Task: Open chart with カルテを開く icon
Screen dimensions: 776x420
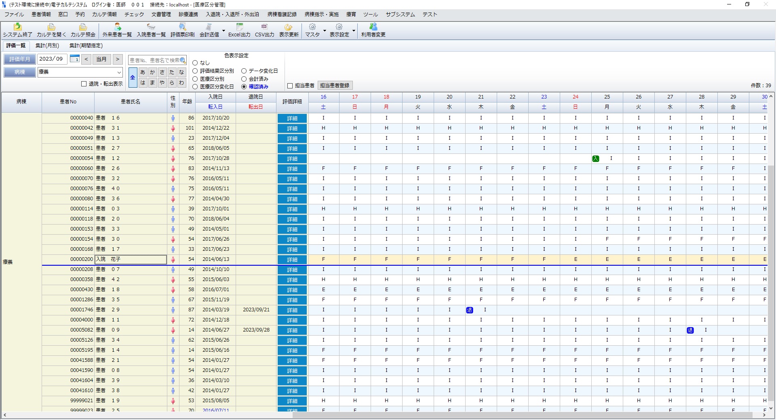Action: [x=51, y=27]
